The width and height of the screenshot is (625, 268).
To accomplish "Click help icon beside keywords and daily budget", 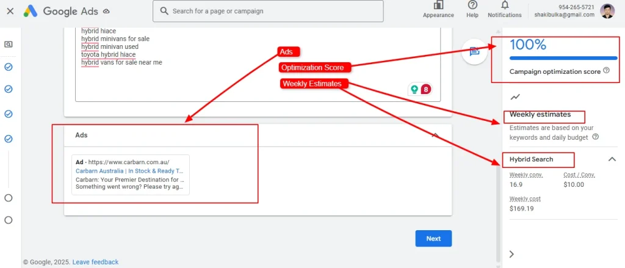I will point(595,137).
